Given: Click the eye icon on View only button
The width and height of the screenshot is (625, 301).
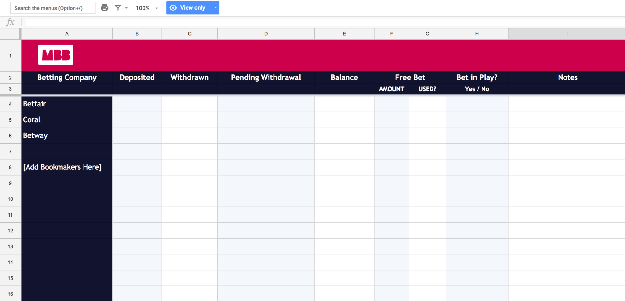Looking at the screenshot, I should point(174,8).
